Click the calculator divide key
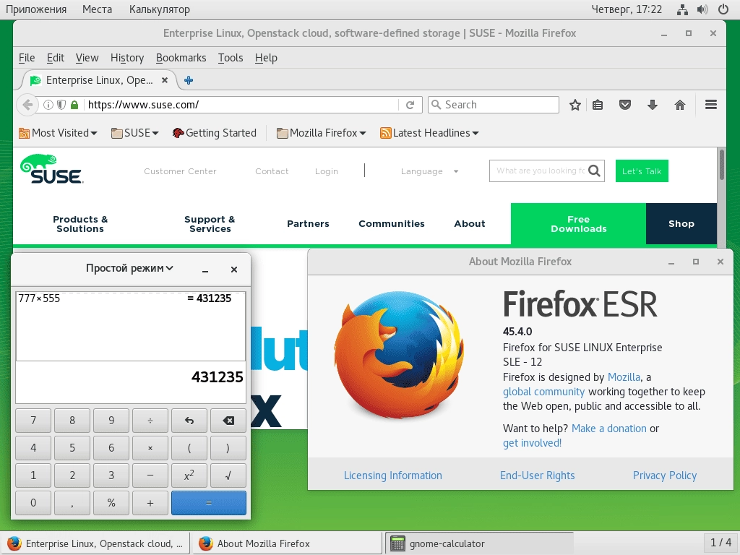Screen dimensions: 740x555 point(150,421)
